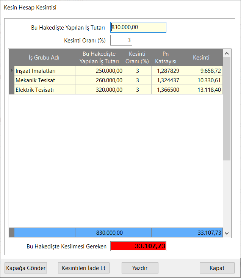The width and height of the screenshot is (241, 278).
Task: Click the 250.000,00 amount cell
Action: (100, 71)
